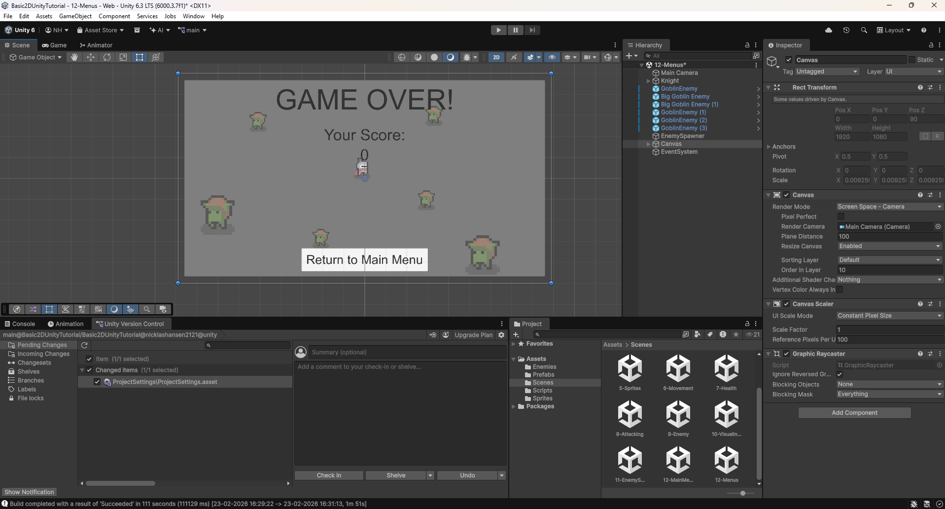Select the Rotate tool in Scene toolbar
945x509 pixels.
(x=107, y=57)
